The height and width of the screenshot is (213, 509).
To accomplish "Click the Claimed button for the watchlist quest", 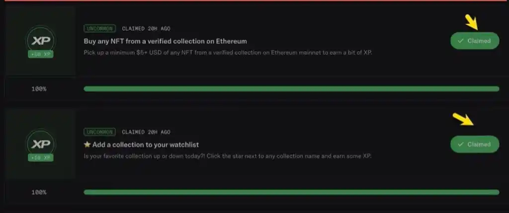I will (475, 144).
